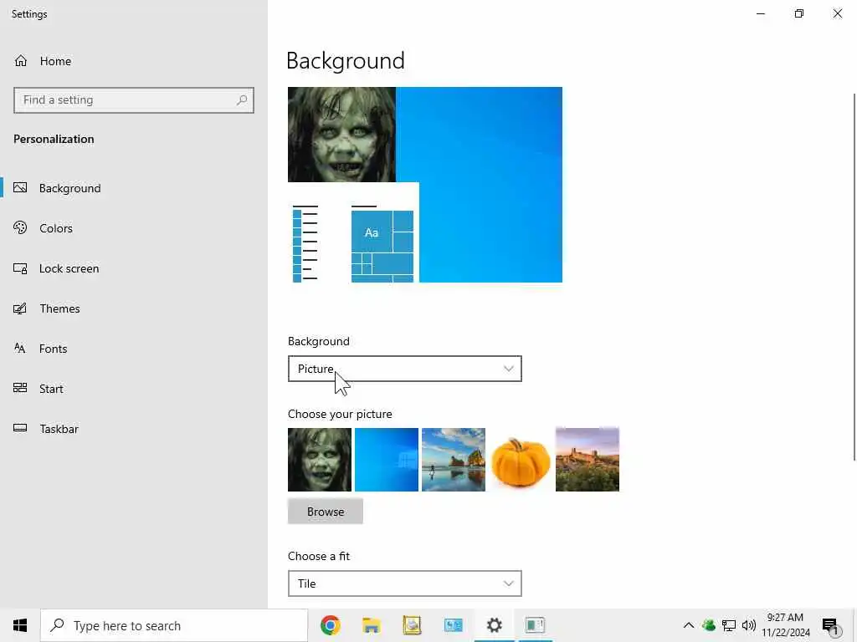Open the clock showing 9:27 AM
857x642 pixels.
coord(785,625)
